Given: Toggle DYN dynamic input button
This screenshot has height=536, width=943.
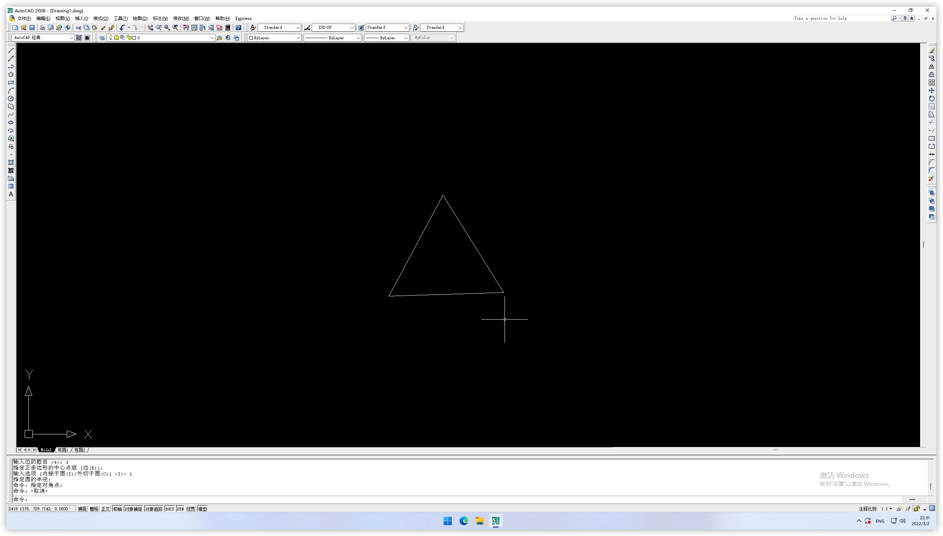Looking at the screenshot, I should [180, 509].
